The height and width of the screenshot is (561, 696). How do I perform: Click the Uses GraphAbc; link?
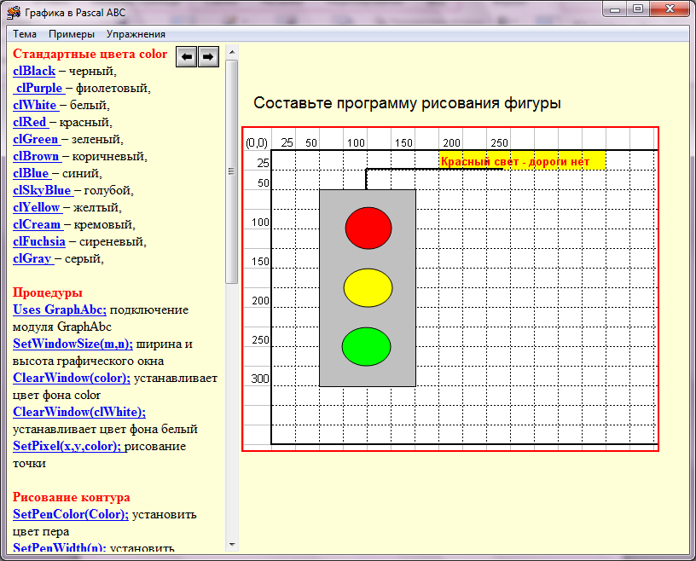click(x=60, y=309)
